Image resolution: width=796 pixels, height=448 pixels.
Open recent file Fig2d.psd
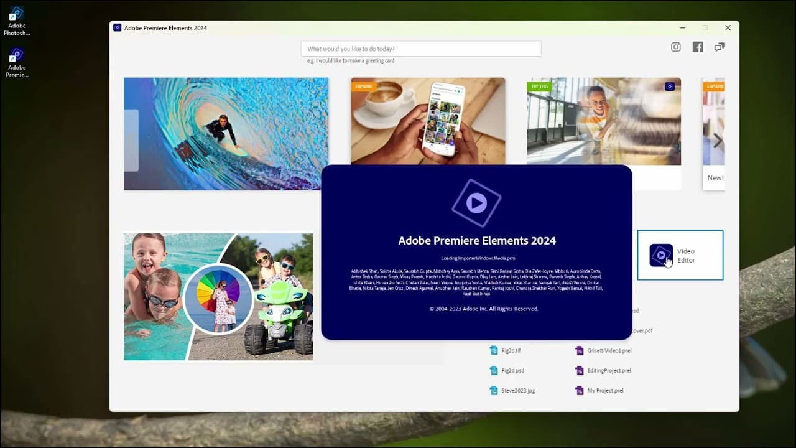[512, 370]
